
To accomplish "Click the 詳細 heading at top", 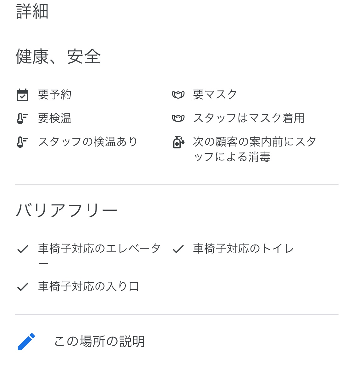I will 32,11.
